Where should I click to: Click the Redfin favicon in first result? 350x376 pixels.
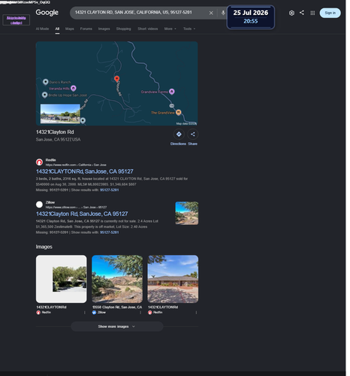point(40,163)
